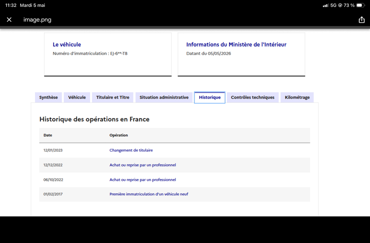
Task: Select the Historique tab
Action: pos(210,97)
